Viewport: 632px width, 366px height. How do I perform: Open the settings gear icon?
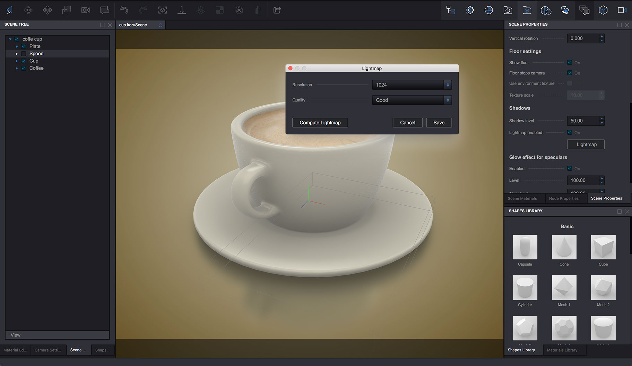pos(469,10)
